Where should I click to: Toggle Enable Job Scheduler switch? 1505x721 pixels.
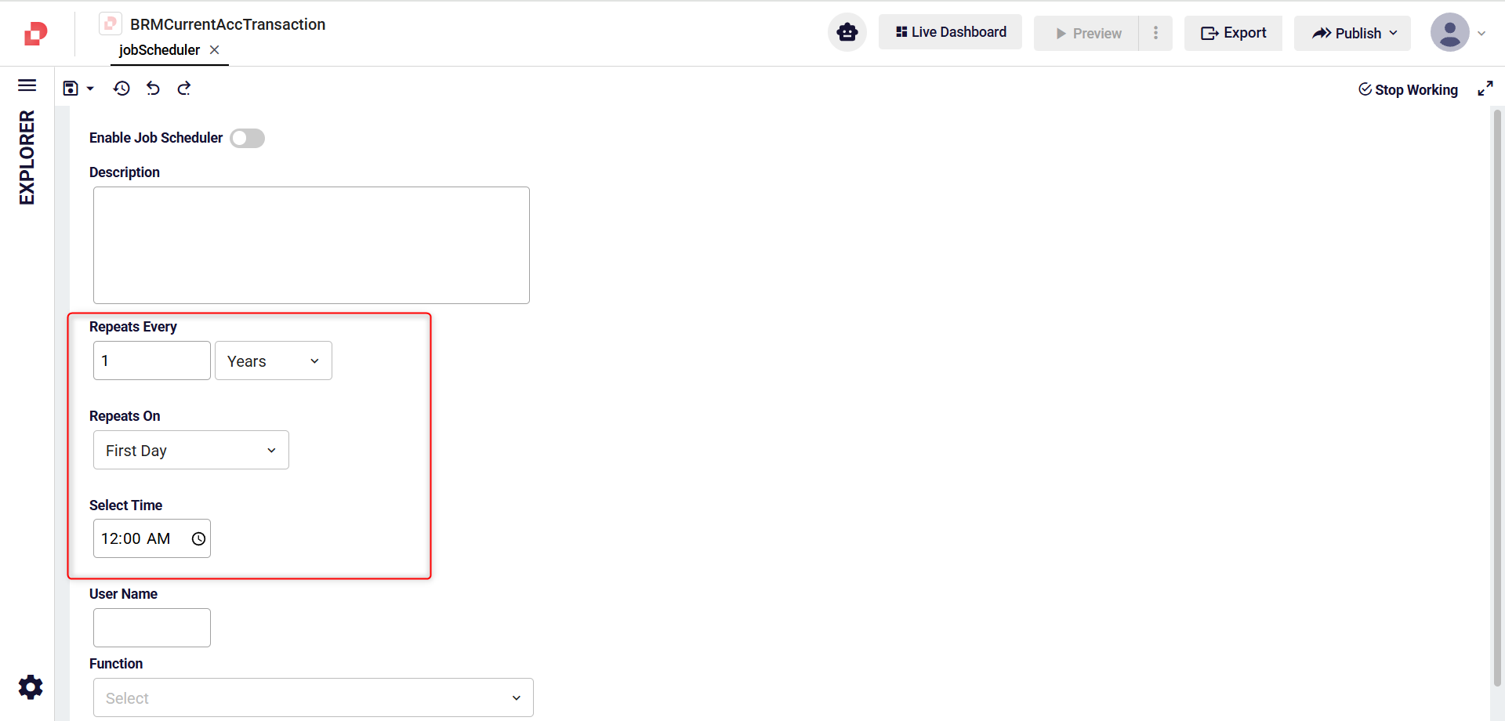tap(248, 139)
